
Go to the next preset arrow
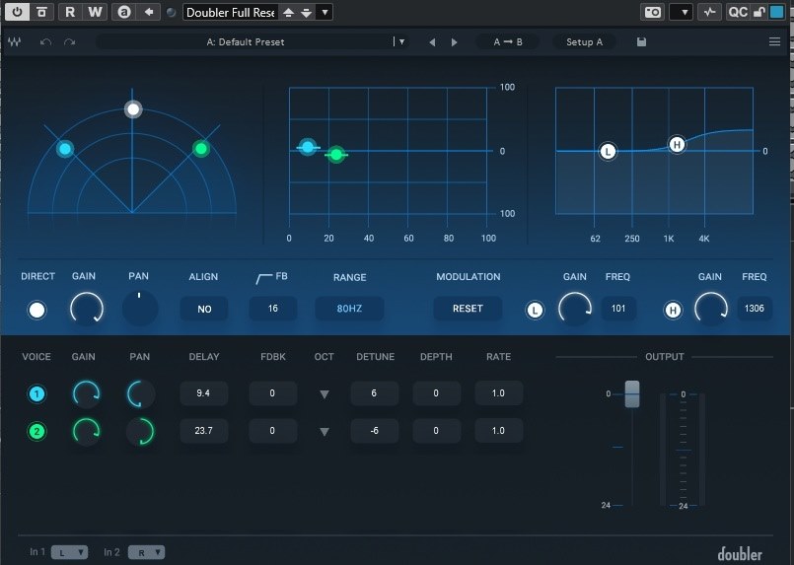[x=454, y=42]
